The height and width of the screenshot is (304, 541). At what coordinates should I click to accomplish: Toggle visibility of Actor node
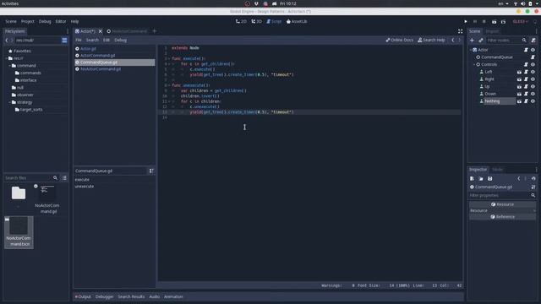pos(533,50)
